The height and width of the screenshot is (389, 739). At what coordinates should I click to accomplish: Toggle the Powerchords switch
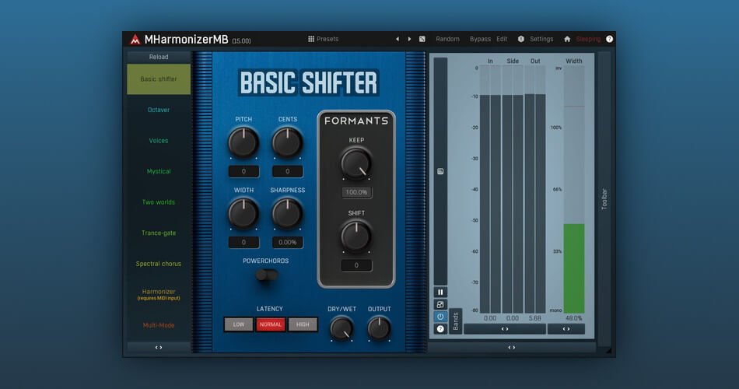tap(267, 275)
